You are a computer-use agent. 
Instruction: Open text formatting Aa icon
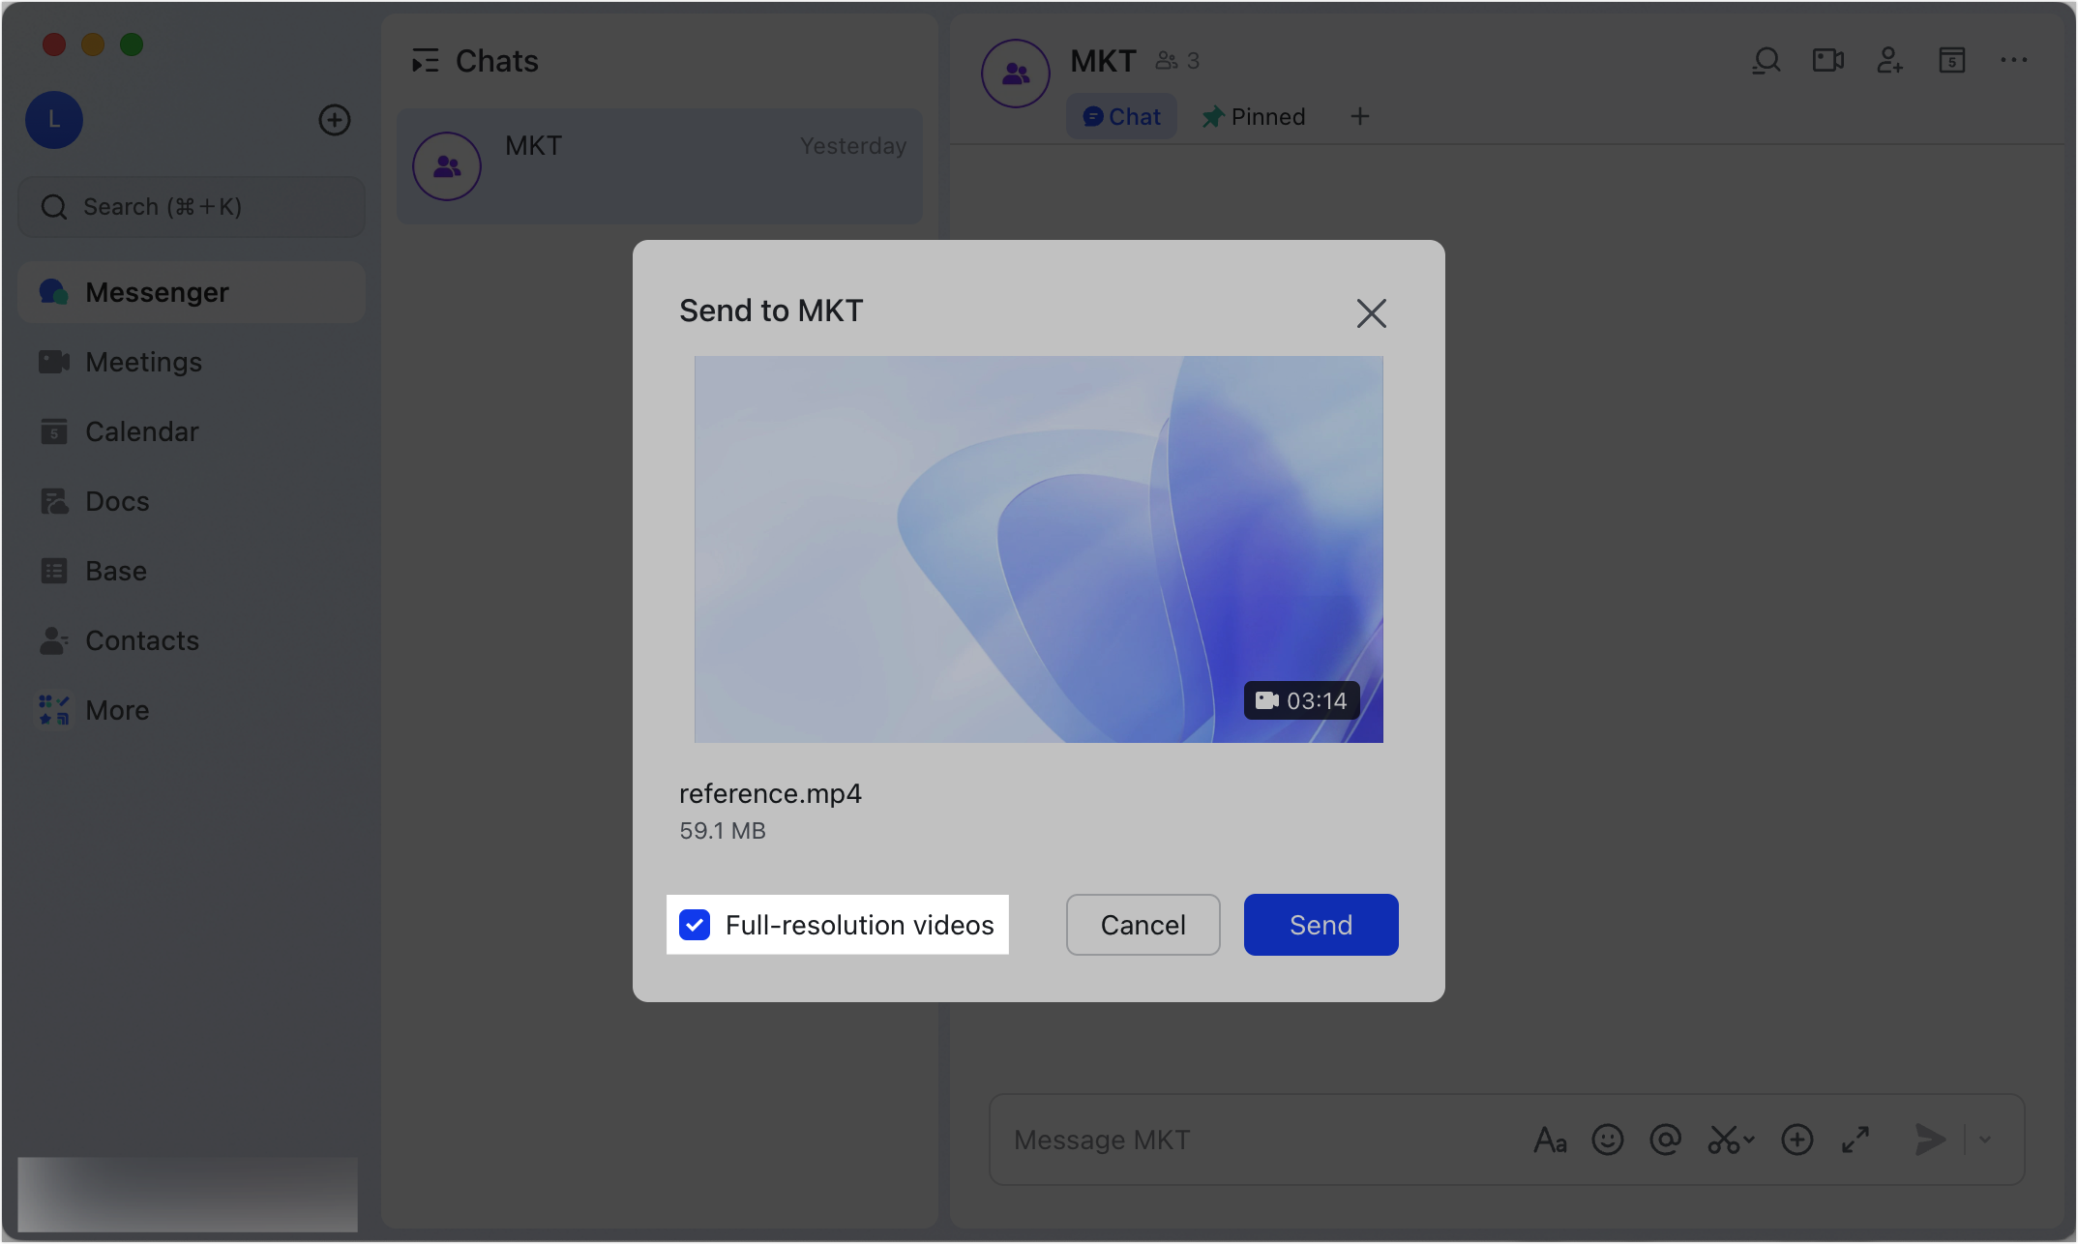(x=1550, y=1140)
